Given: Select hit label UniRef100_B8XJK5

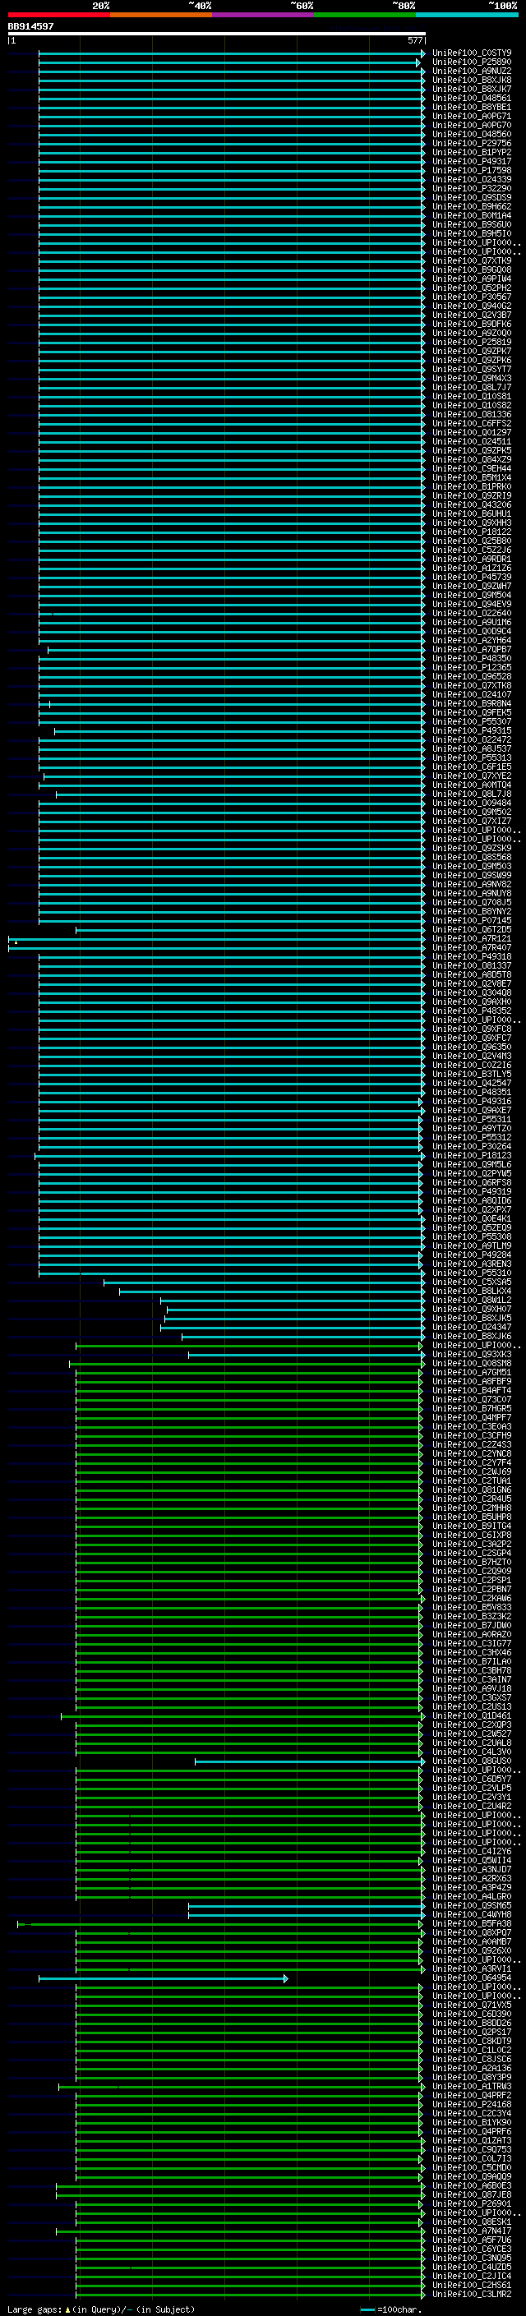Looking at the screenshot, I should (471, 1319).
